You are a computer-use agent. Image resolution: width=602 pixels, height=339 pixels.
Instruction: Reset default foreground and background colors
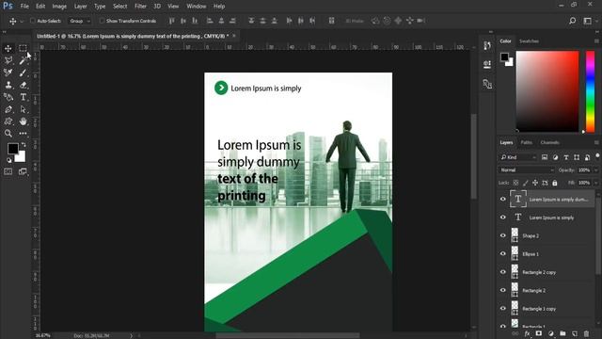point(9,160)
